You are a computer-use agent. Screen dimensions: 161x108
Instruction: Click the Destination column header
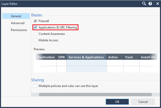coord(46,57)
